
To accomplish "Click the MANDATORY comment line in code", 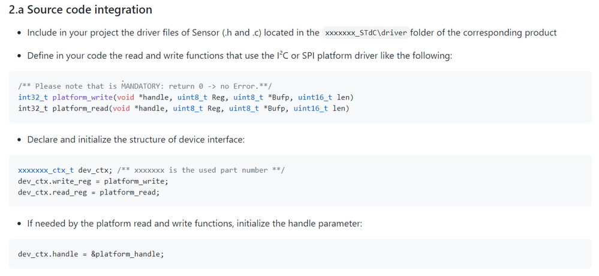I will tap(145, 86).
